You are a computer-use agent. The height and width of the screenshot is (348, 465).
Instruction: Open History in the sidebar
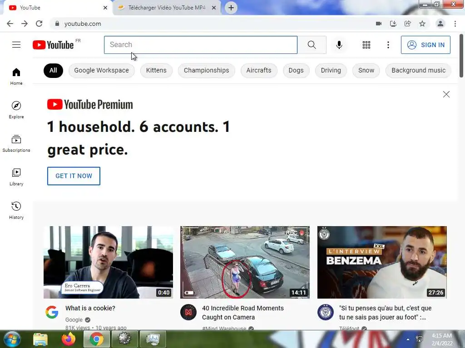16,210
